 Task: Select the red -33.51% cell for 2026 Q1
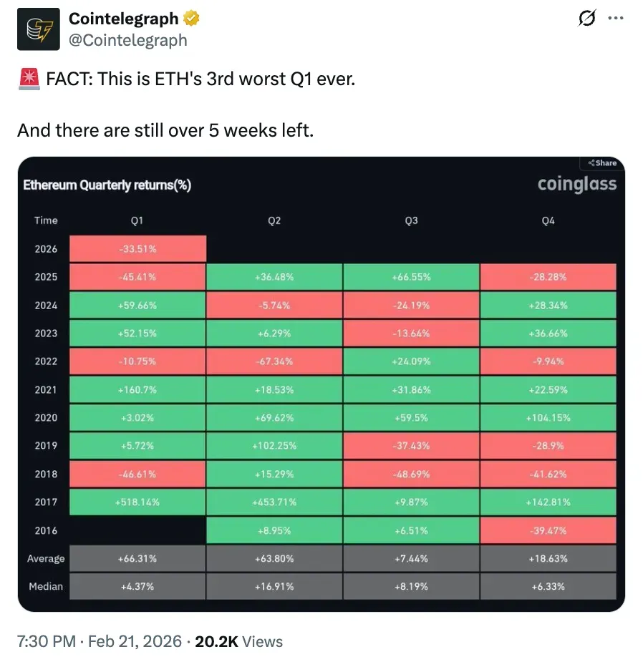click(x=137, y=248)
